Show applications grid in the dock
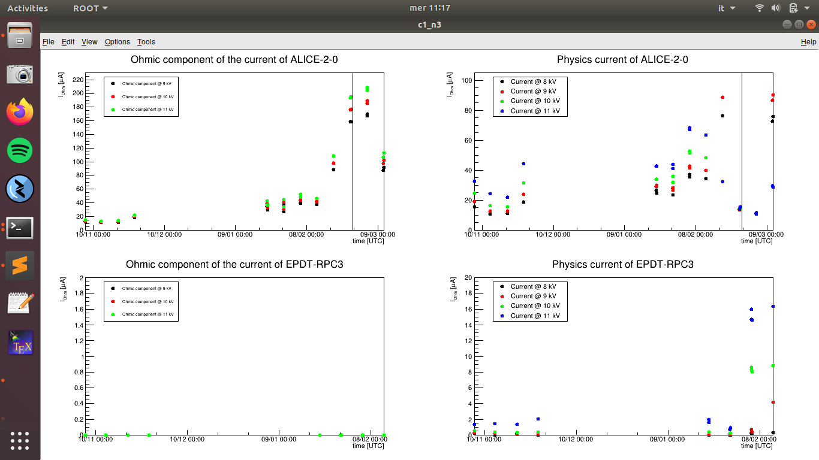 pyautogui.click(x=20, y=440)
